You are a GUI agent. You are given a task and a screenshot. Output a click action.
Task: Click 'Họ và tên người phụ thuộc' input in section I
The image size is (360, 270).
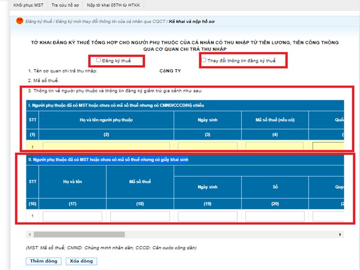click(106, 146)
